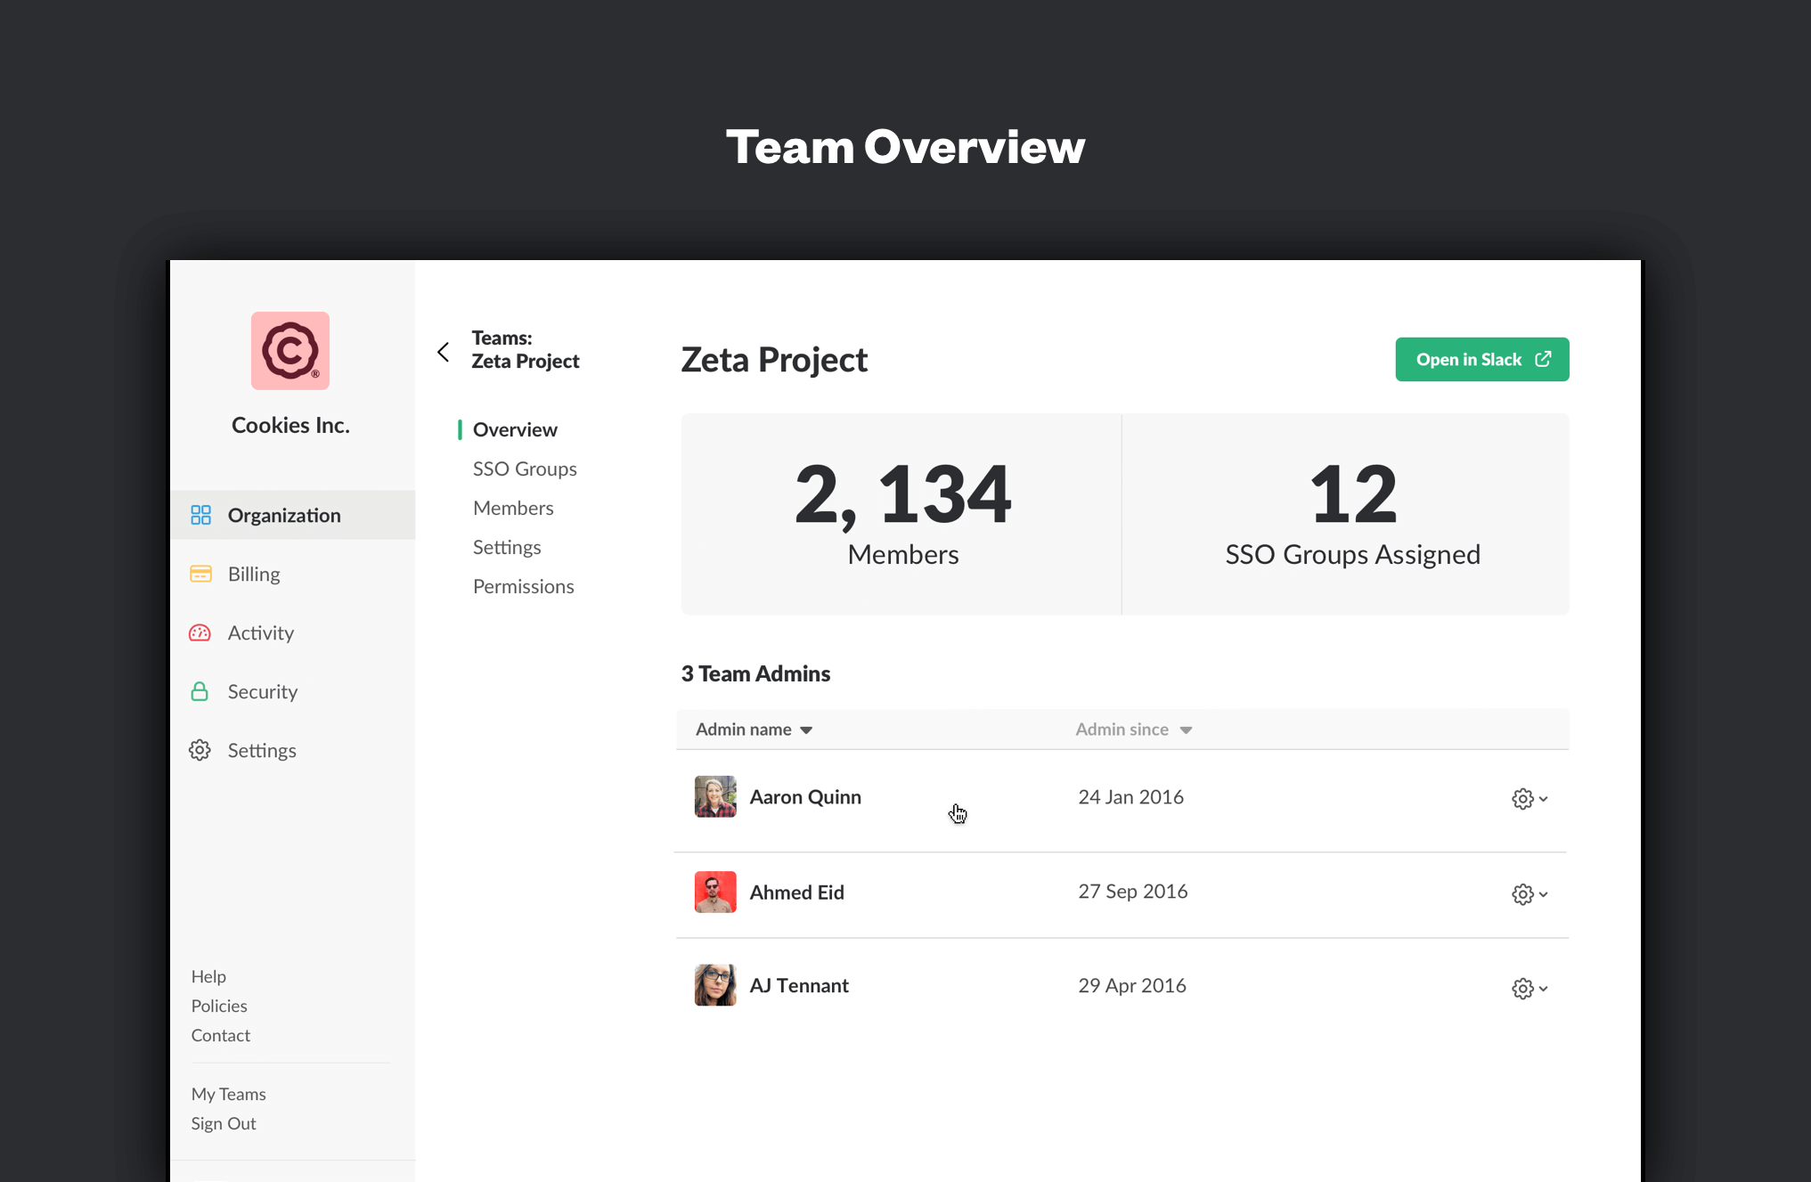The width and height of the screenshot is (1811, 1182).
Task: Select the Members tab in team menu
Action: (513, 508)
